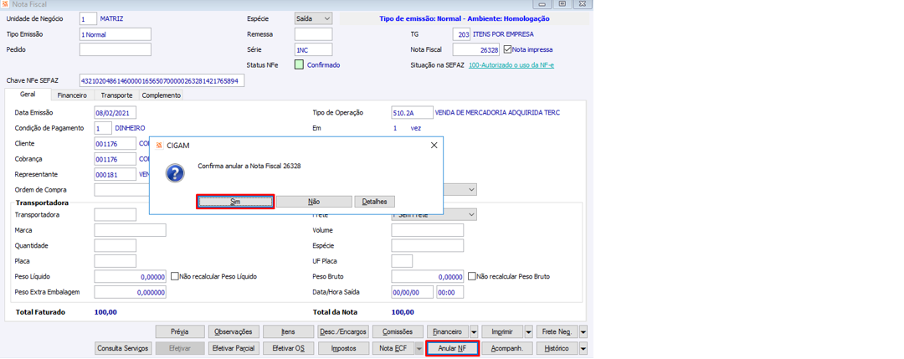904x359 pixels.
Task: Click the blue question mark icon
Action: 175,173
